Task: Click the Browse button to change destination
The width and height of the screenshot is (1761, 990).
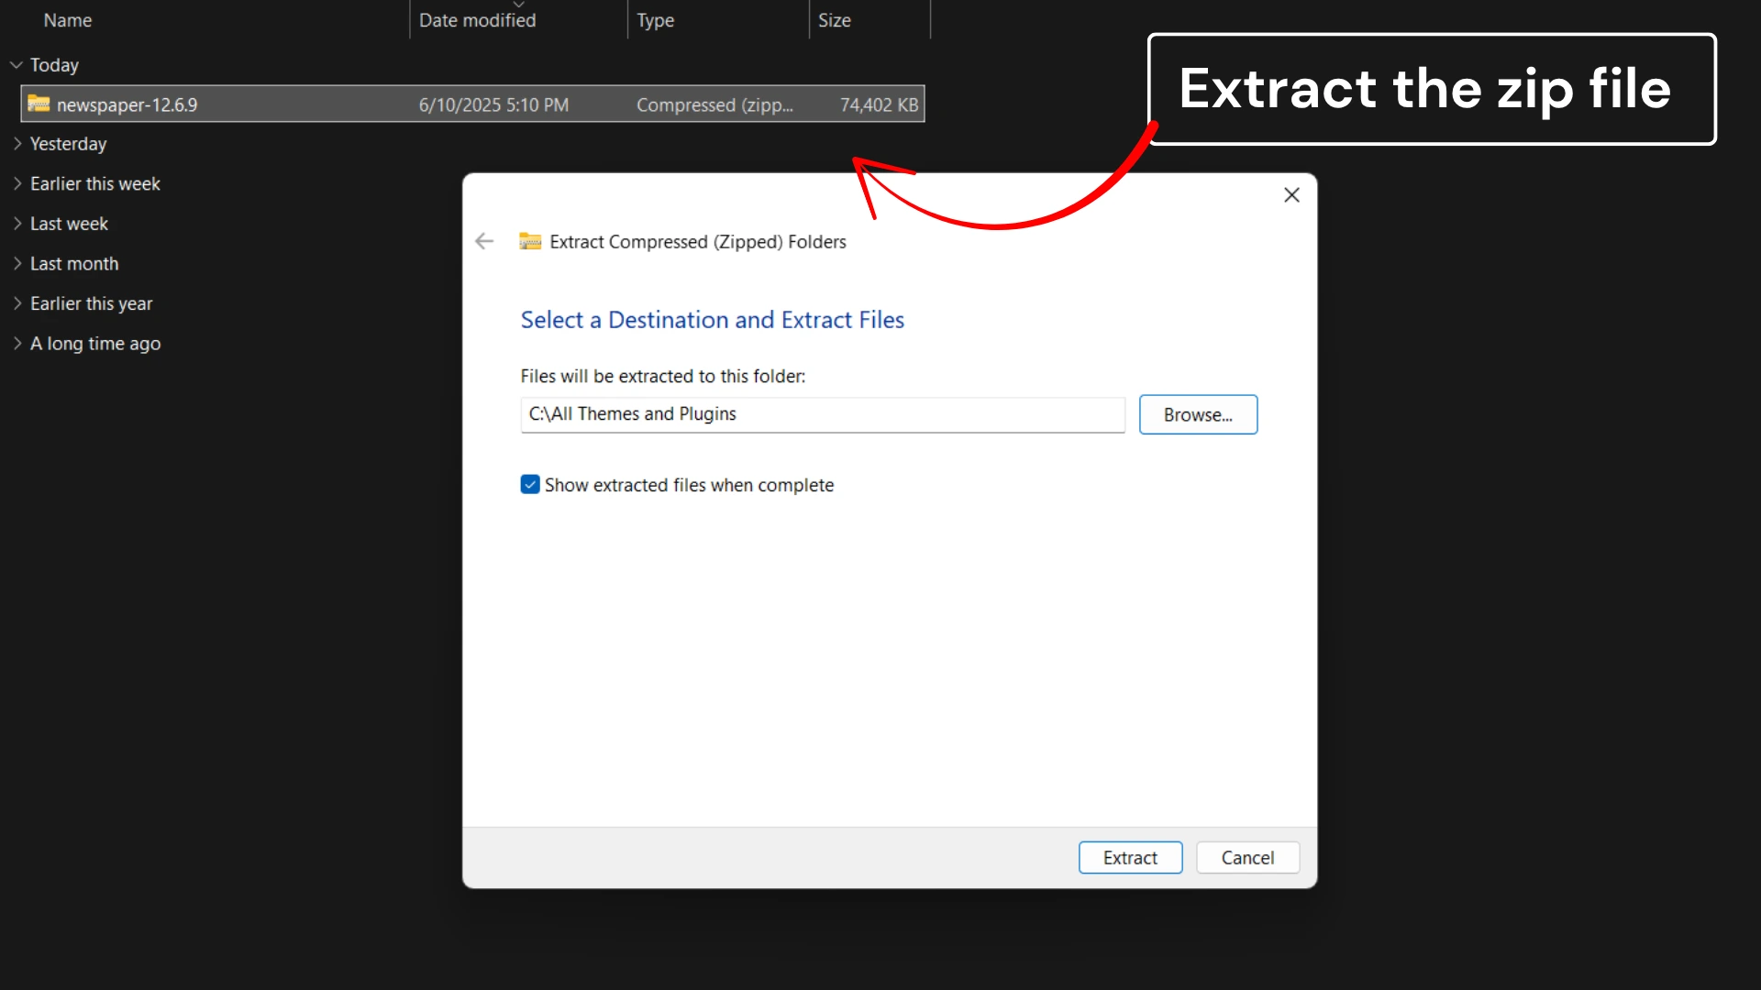Action: (x=1198, y=414)
